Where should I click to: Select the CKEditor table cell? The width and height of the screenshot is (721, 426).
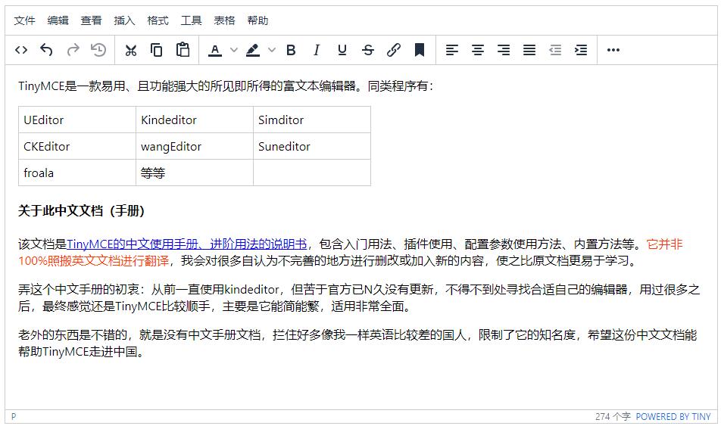click(77, 147)
